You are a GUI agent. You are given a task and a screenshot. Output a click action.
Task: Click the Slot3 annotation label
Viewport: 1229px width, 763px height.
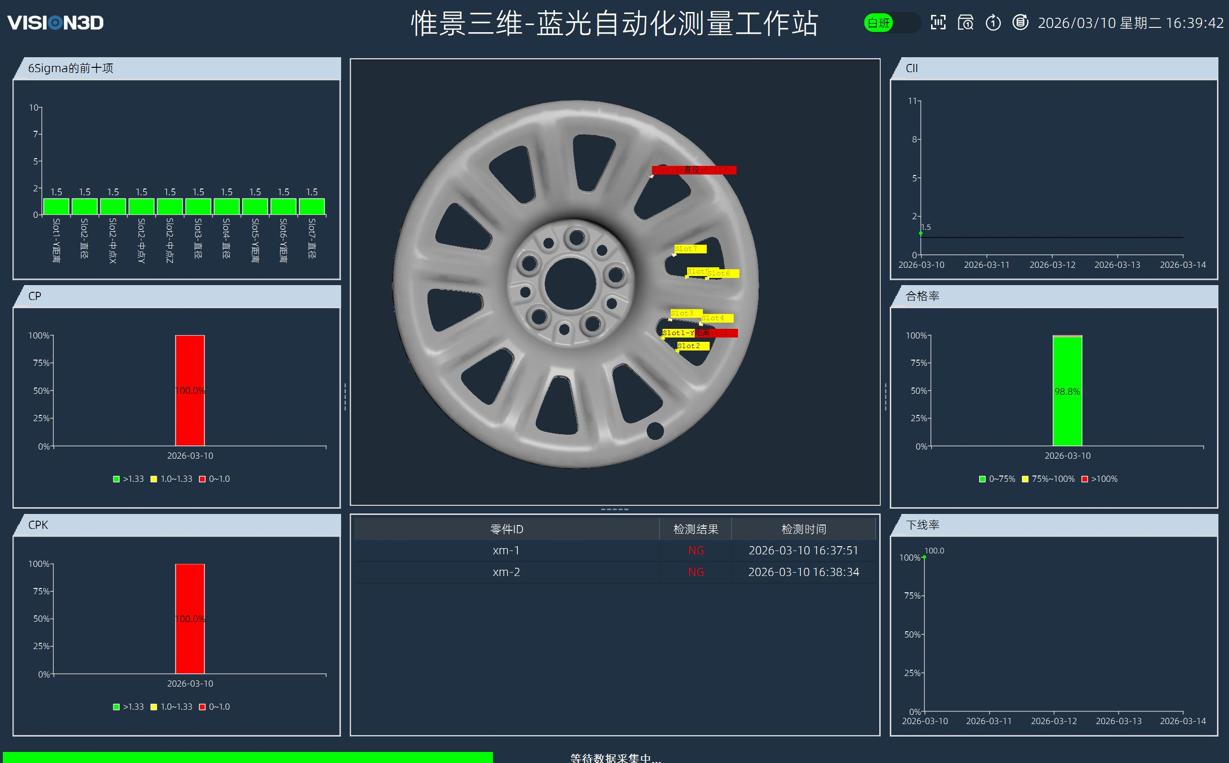(x=687, y=313)
